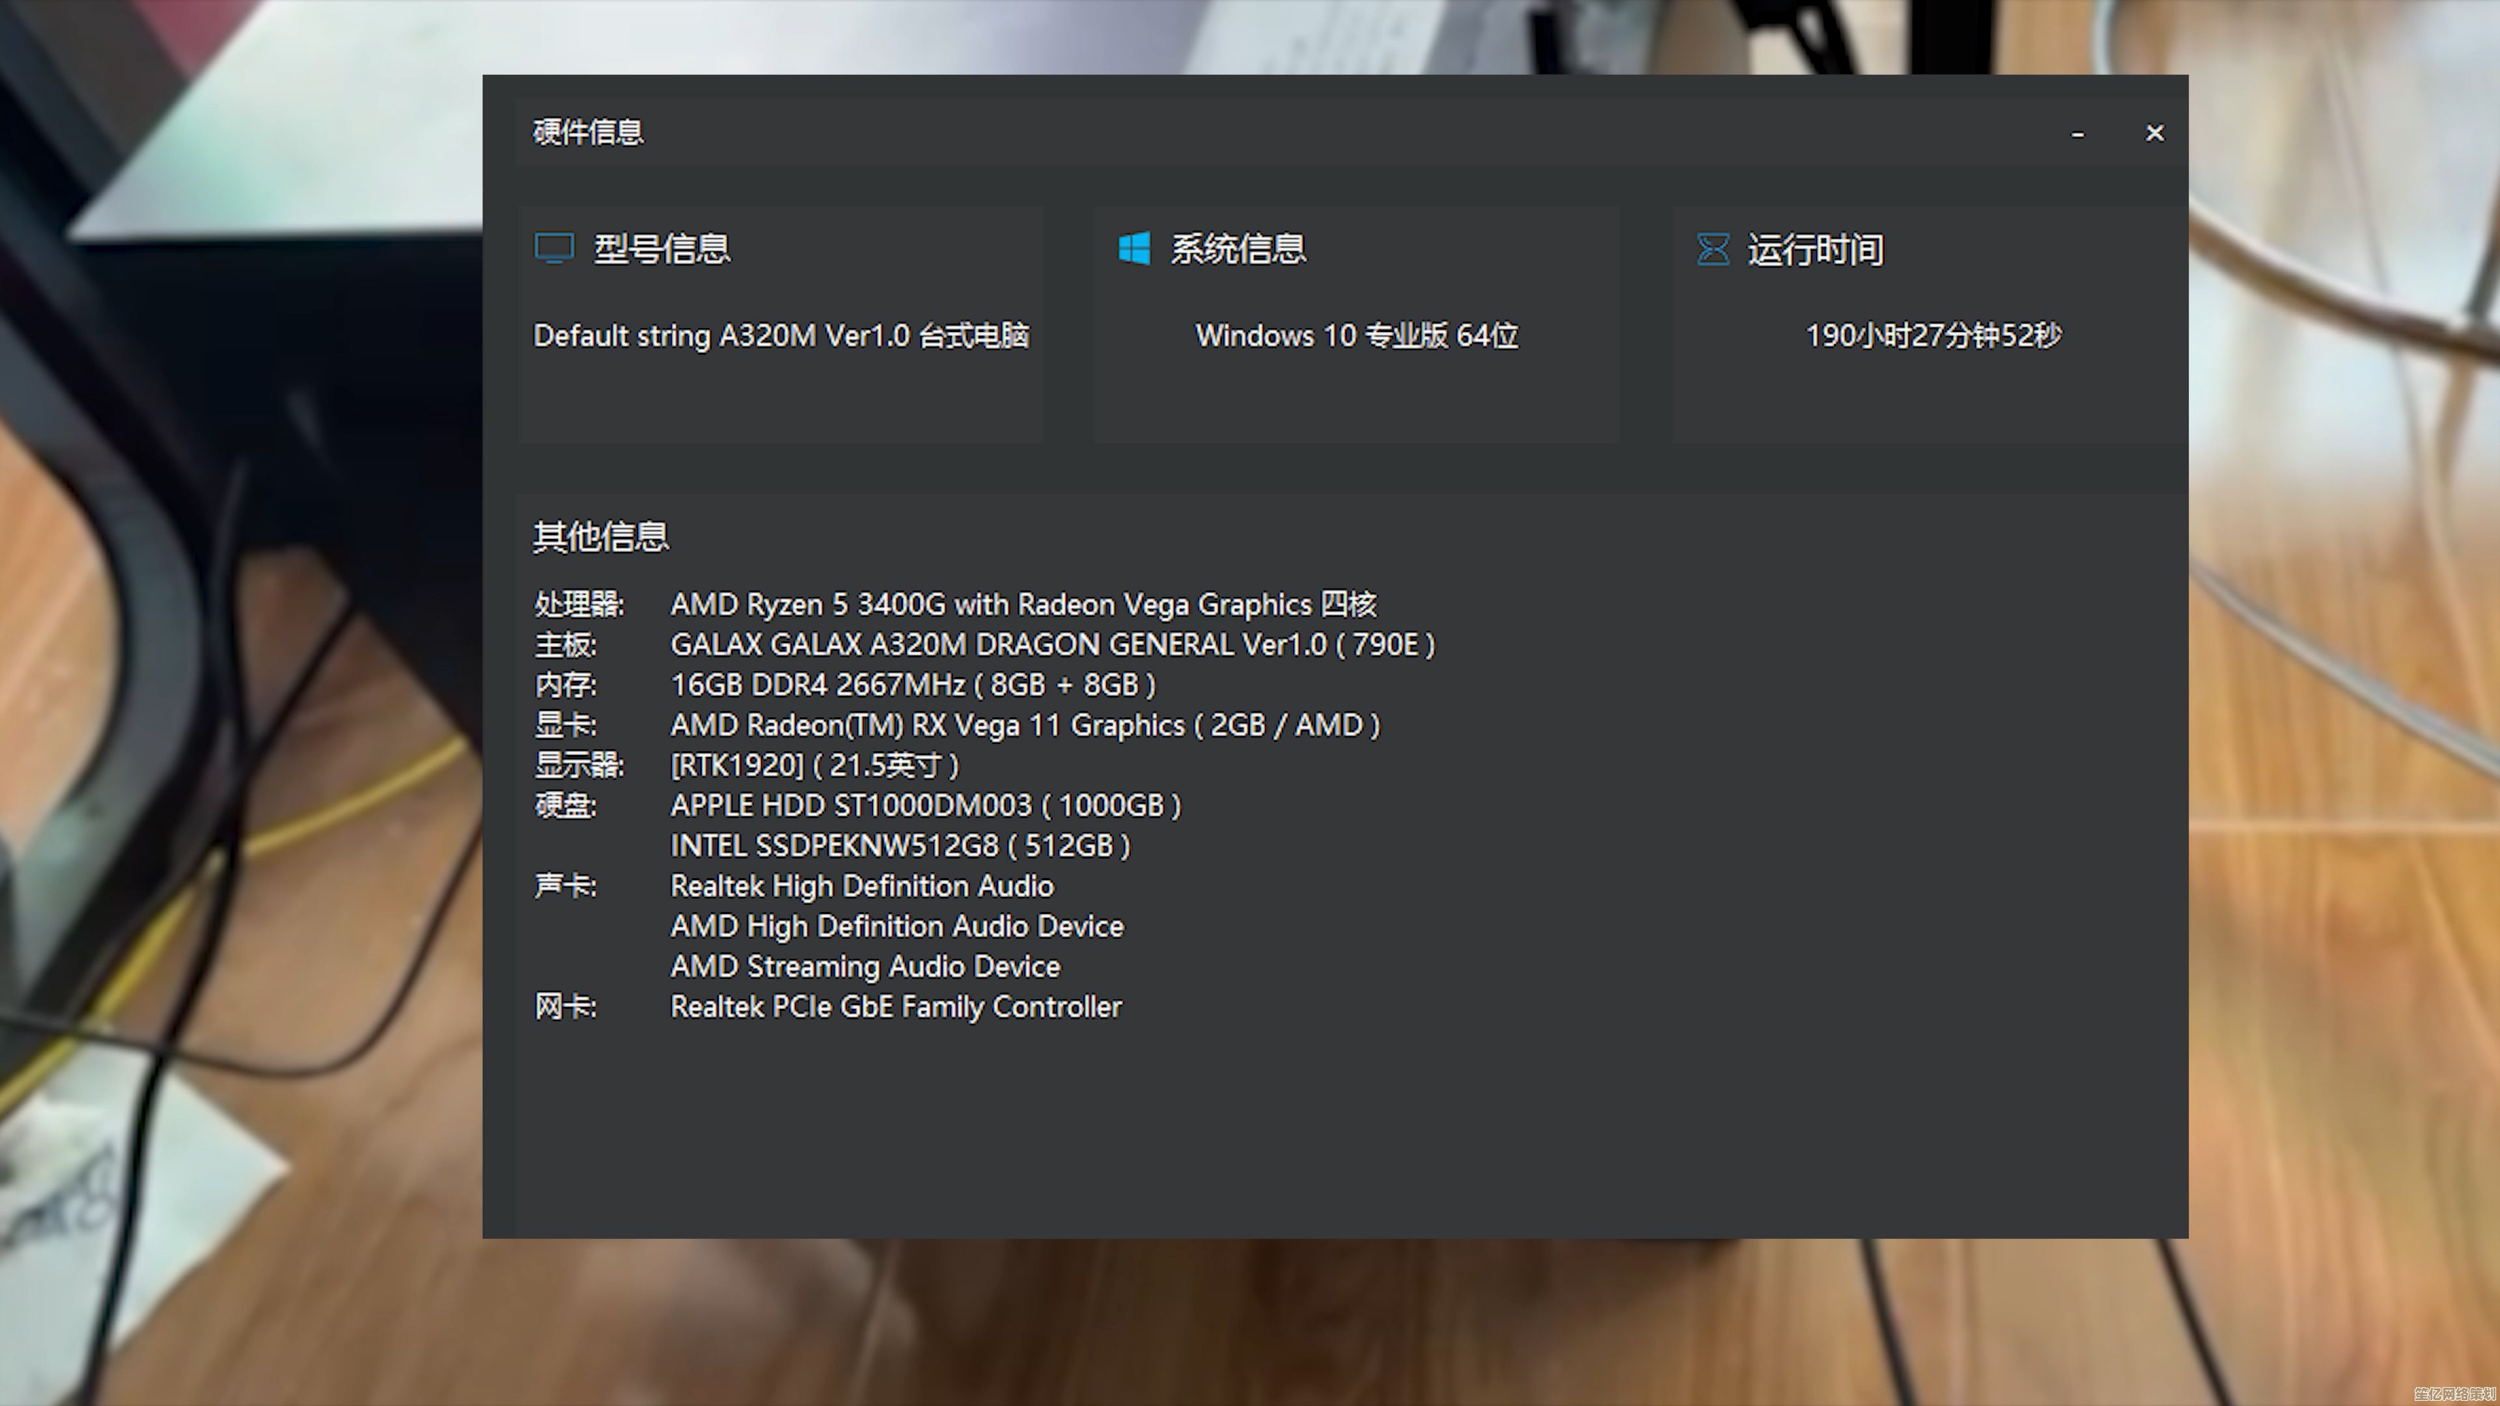Click the APPLE HDD ST1000DM003 disk entry
This screenshot has width=2500, height=1406.
tap(925, 805)
